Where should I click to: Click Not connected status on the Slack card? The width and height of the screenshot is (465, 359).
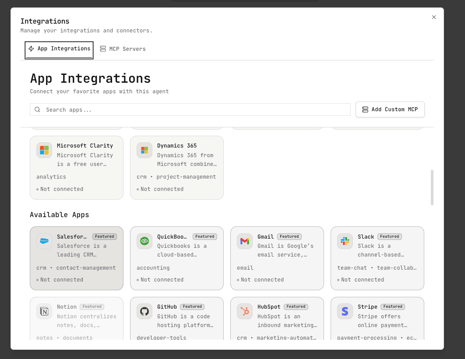pyautogui.click(x=362, y=279)
